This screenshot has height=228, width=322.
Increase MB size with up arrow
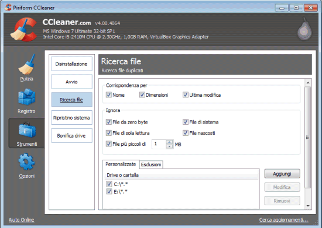tap(169, 142)
